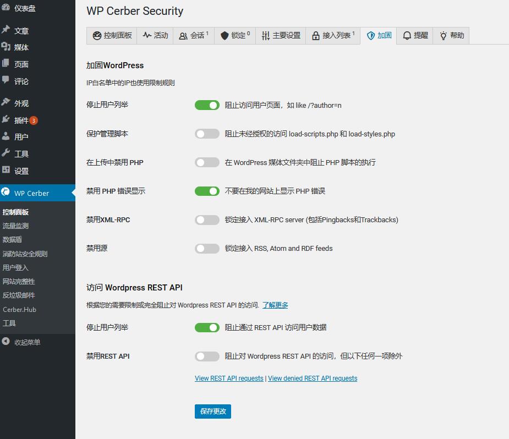
Task: Click 锁定接入 XML-RPC server description text
Action: point(311,219)
